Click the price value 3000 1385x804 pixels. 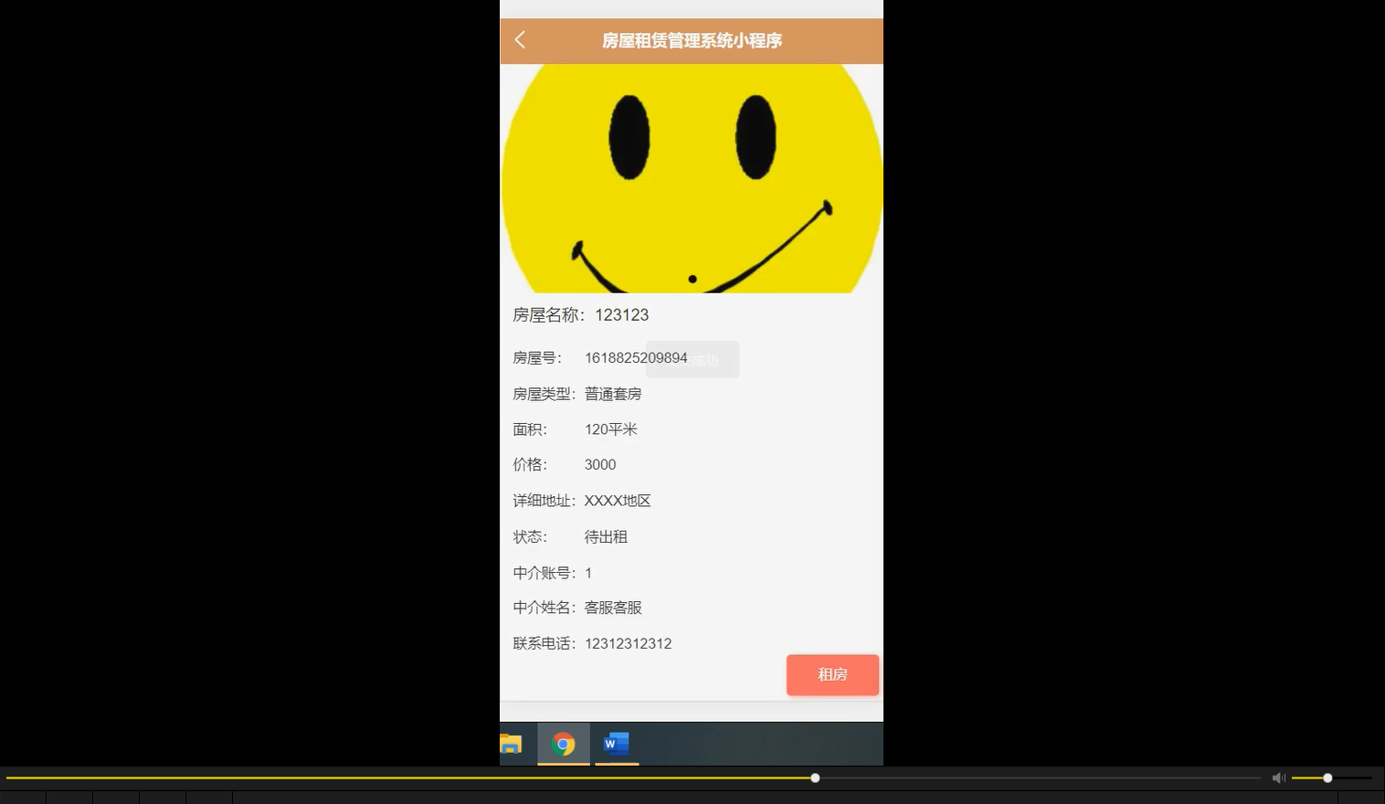[x=600, y=464]
